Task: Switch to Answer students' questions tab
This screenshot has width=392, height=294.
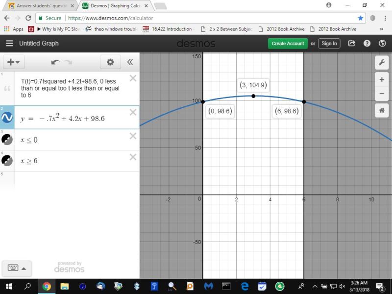Action: (x=40, y=6)
